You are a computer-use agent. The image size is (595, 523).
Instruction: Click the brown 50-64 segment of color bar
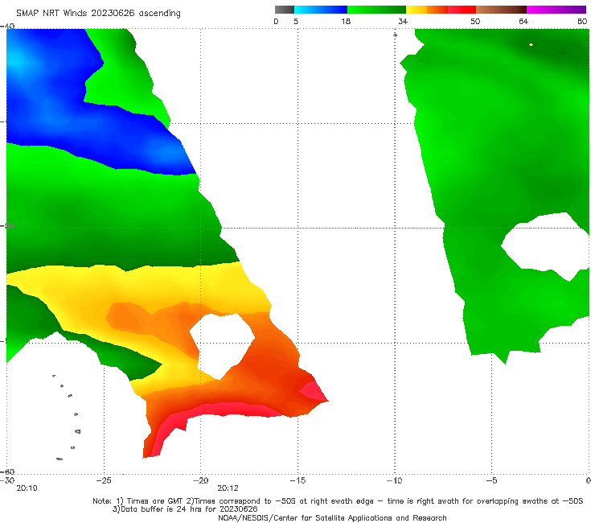click(501, 10)
